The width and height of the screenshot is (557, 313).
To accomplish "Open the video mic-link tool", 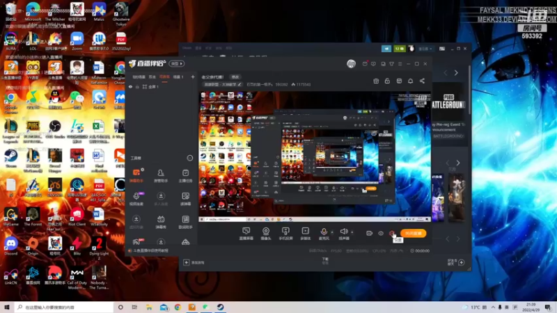I will (136, 199).
